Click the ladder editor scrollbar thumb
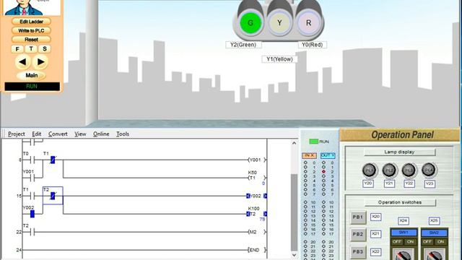The image size is (462, 260). pos(294,212)
